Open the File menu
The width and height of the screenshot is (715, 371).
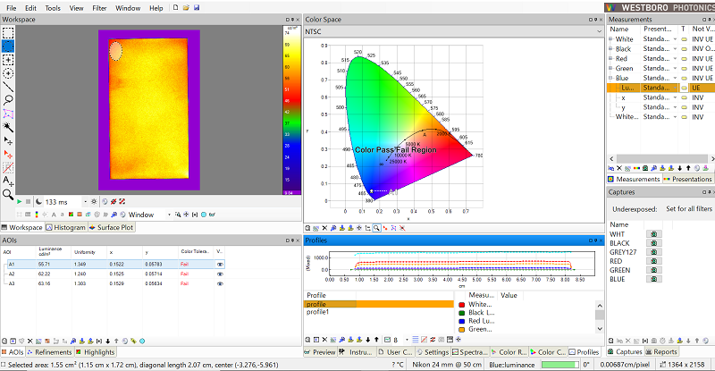coord(11,8)
